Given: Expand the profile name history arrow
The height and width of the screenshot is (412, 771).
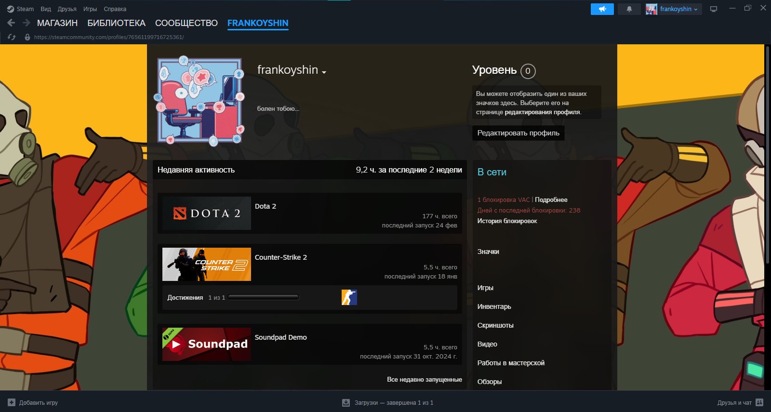Looking at the screenshot, I should (324, 72).
